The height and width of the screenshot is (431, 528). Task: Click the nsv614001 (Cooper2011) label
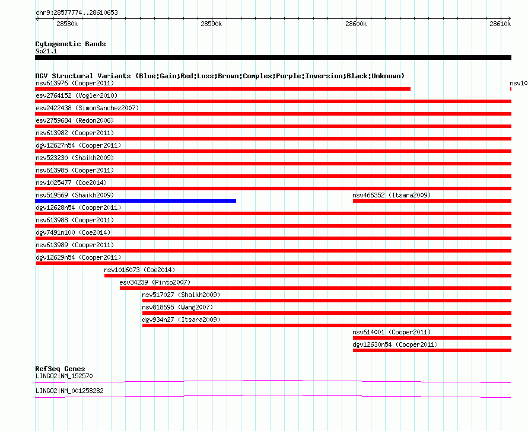pos(392,332)
